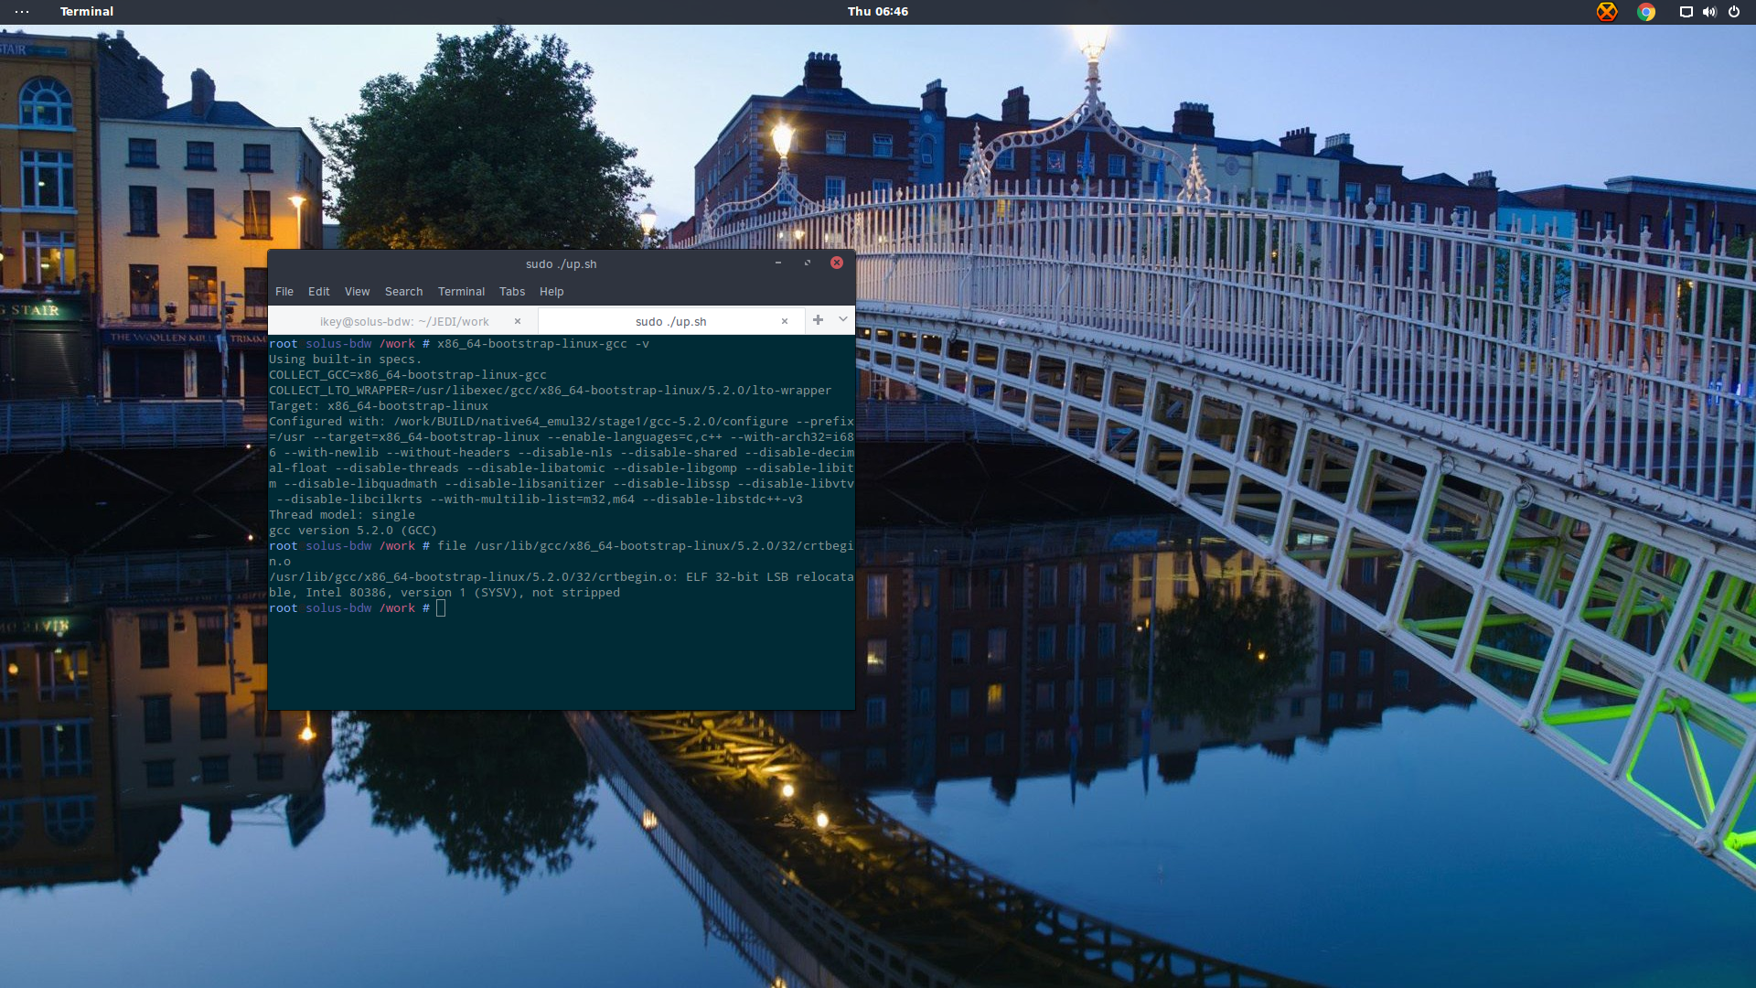The width and height of the screenshot is (1756, 988).
Task: Open the clock showing Thu 06:46
Action: (x=878, y=12)
